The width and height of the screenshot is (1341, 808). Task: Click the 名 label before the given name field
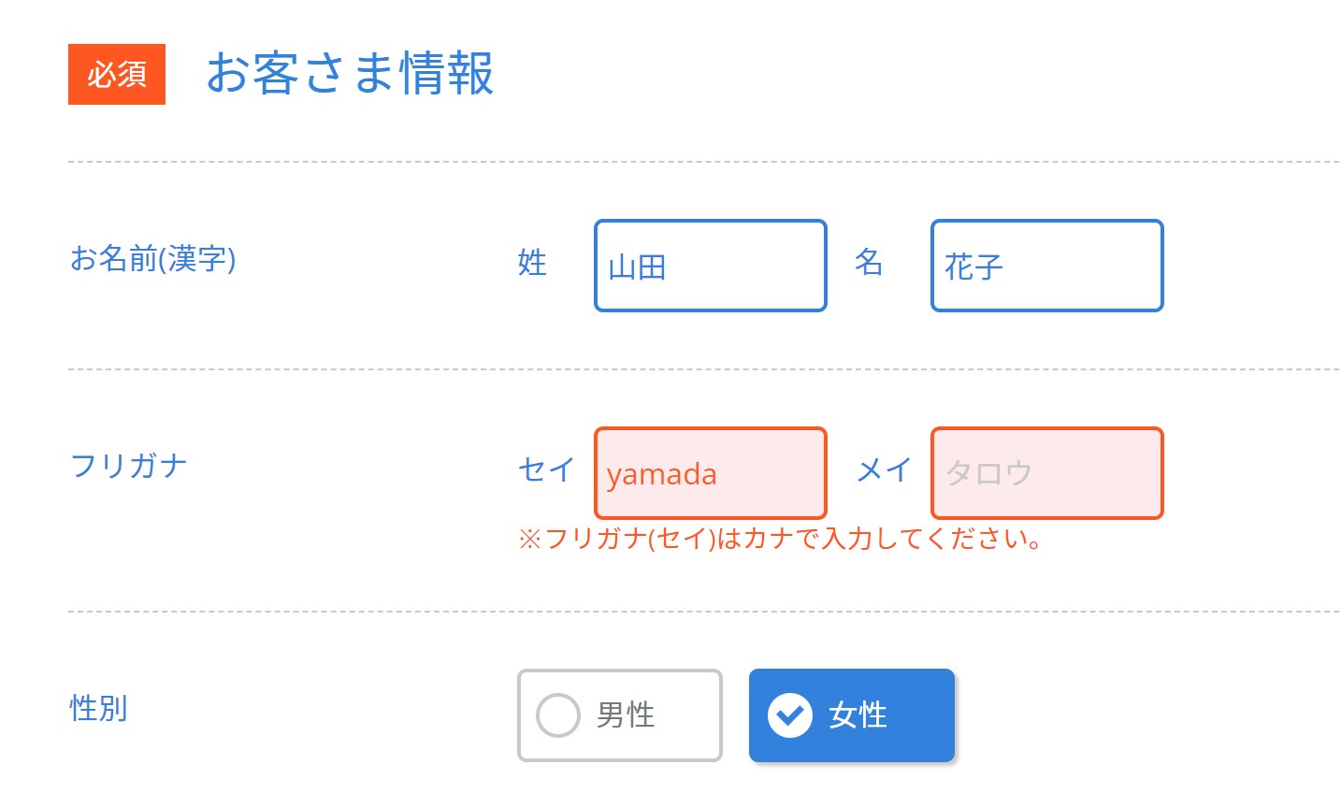(870, 265)
